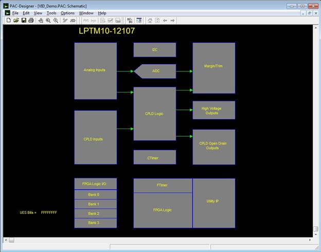Viewport: 321px width, 252px height.
Task: Select Bank 0 block
Action: point(96,195)
